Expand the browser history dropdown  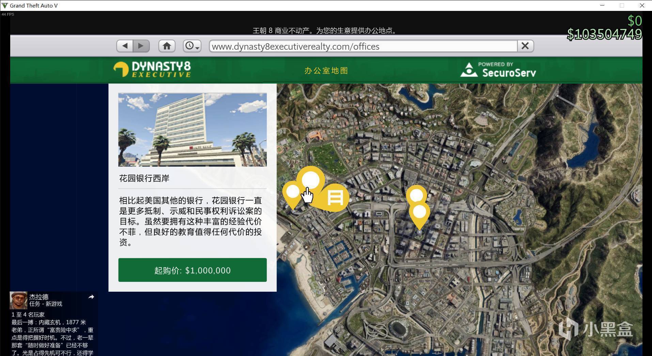tap(192, 46)
